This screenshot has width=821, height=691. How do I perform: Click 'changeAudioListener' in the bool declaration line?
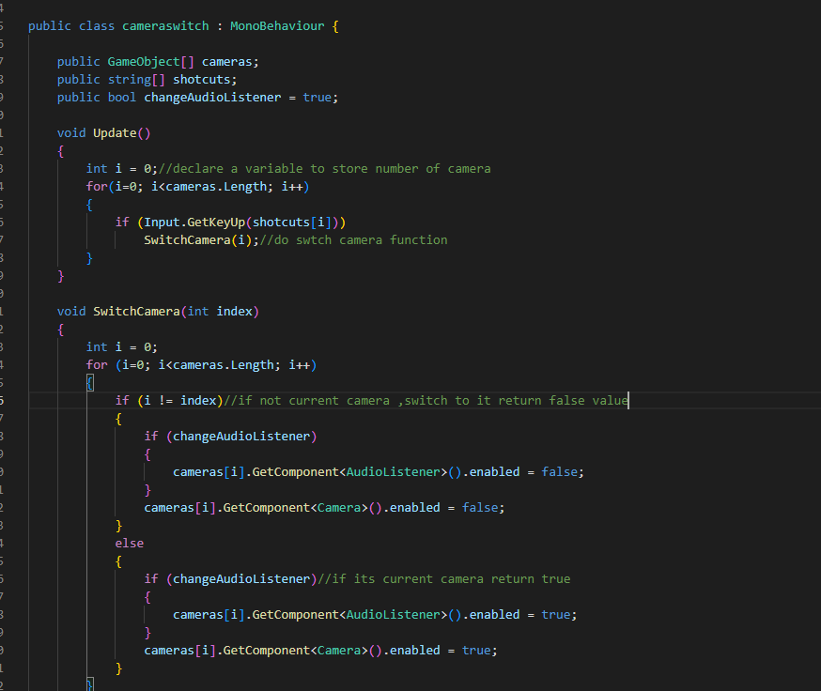[212, 98]
